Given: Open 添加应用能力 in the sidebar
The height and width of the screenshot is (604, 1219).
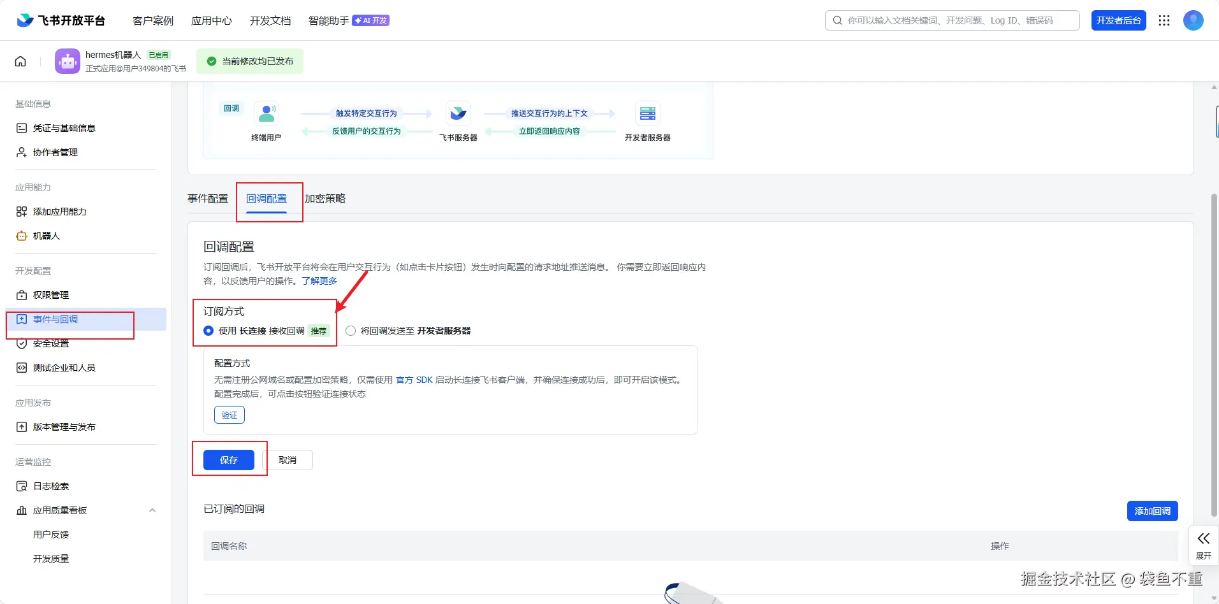Looking at the screenshot, I should pyautogui.click(x=60, y=212).
